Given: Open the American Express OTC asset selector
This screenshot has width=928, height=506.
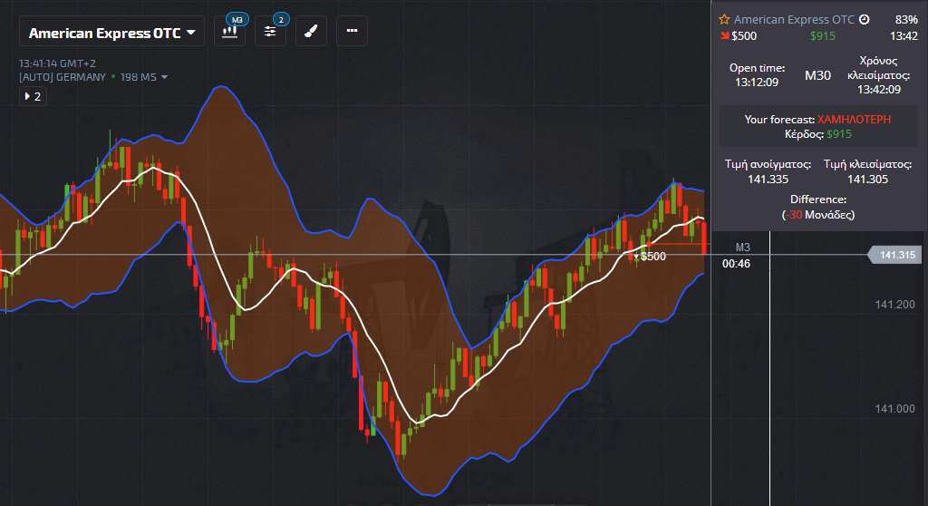Looking at the screenshot, I should (x=111, y=33).
